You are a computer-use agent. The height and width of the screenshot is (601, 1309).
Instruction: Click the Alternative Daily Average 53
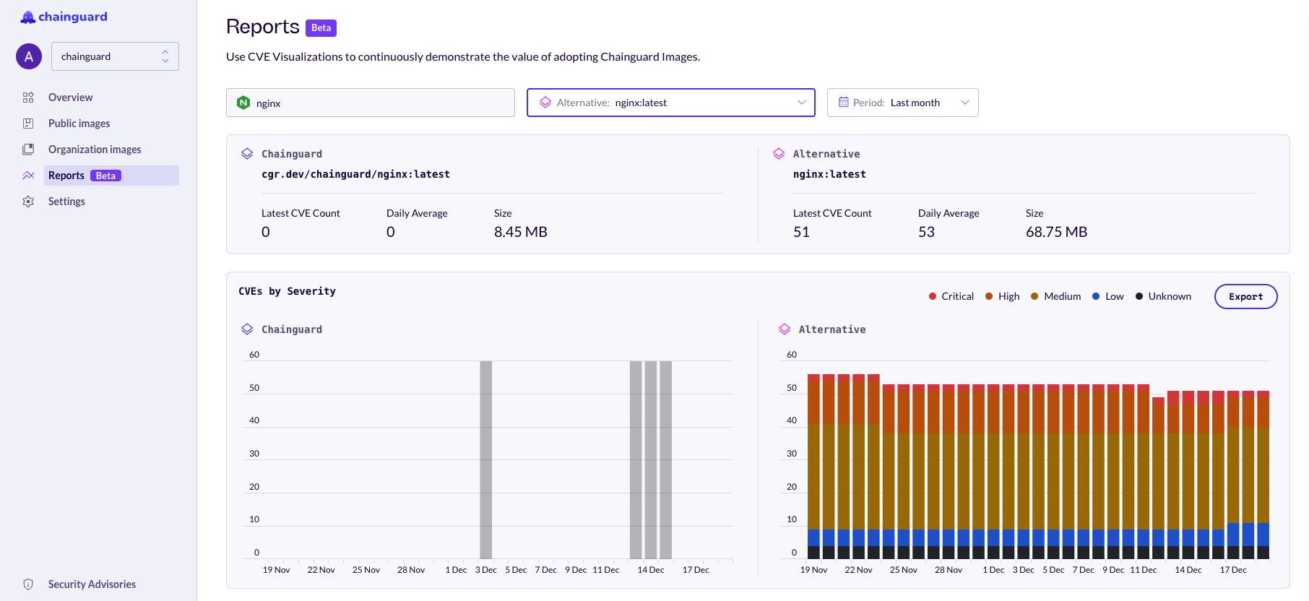tap(926, 232)
